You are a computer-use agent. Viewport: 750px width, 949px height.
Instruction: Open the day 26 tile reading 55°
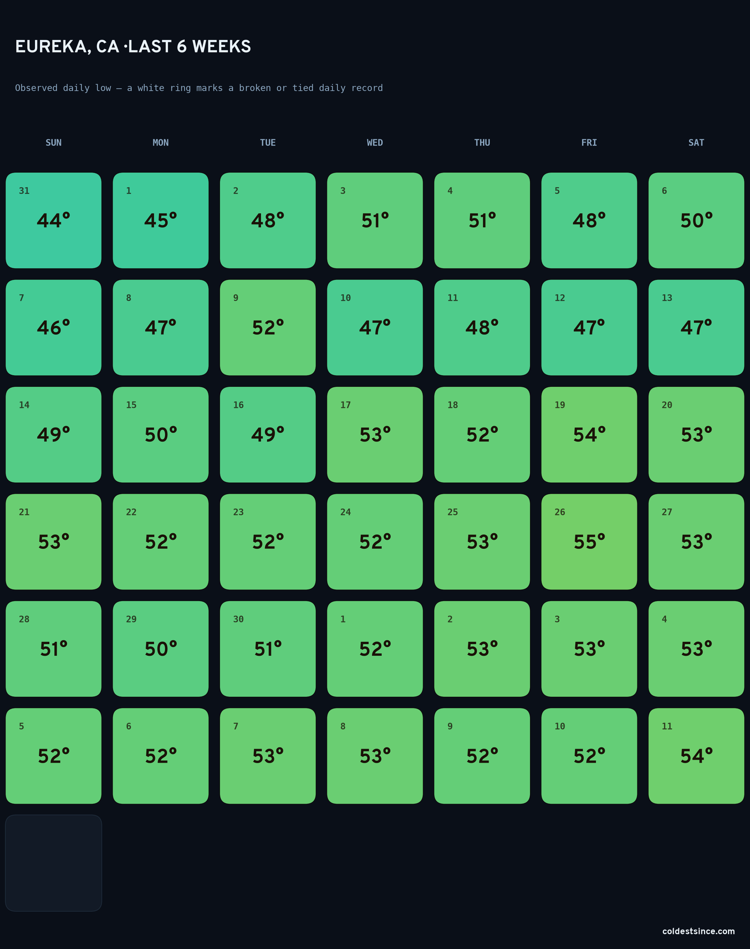[589, 542]
